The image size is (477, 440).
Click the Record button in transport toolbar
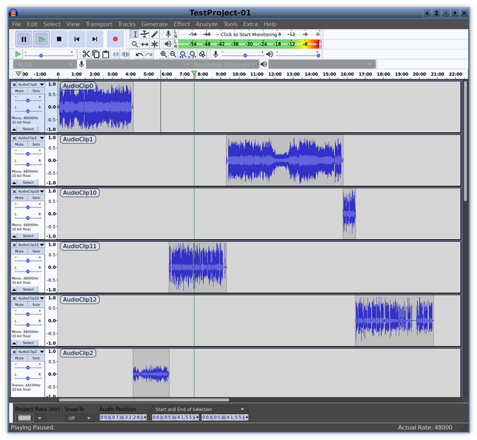pyautogui.click(x=115, y=40)
